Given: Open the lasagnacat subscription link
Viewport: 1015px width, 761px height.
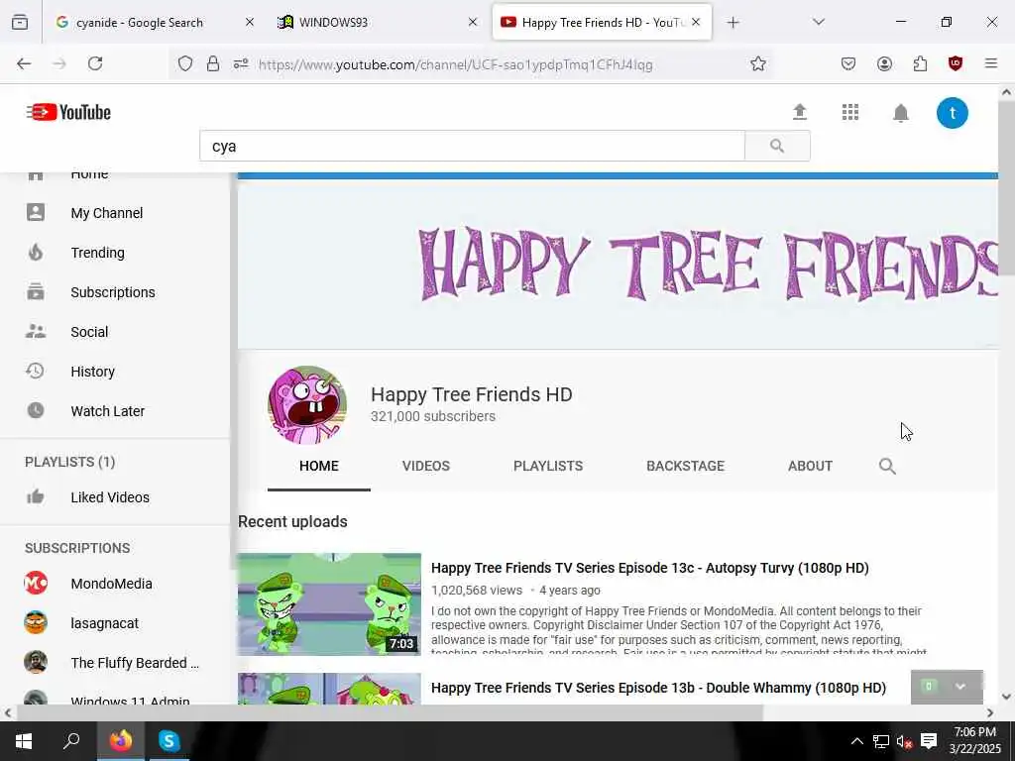Looking at the screenshot, I should [x=104, y=623].
